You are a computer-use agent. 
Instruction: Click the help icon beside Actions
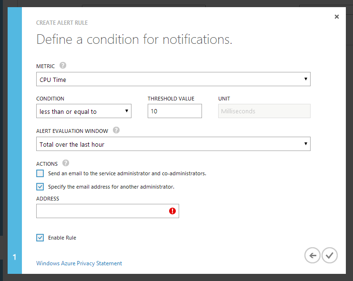(x=66, y=163)
